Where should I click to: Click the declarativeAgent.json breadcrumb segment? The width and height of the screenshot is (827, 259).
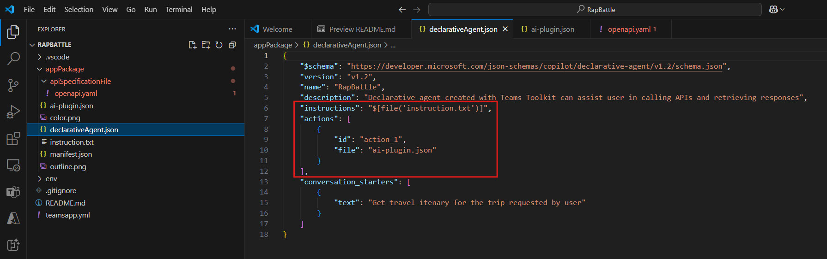[x=347, y=45]
